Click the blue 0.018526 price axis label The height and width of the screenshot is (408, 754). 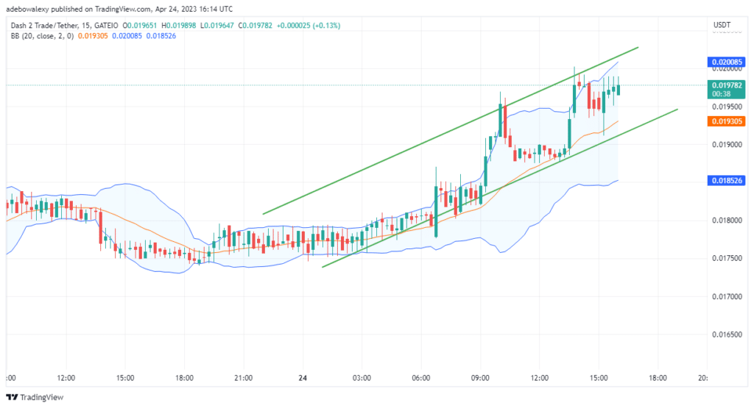pos(726,181)
